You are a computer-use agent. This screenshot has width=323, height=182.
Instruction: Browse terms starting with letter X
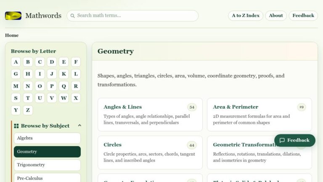tap(76, 98)
